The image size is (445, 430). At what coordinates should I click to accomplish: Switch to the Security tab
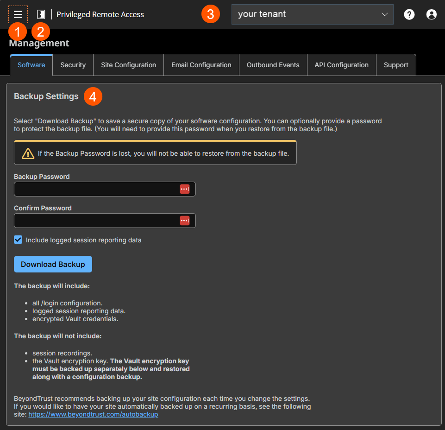(x=73, y=65)
